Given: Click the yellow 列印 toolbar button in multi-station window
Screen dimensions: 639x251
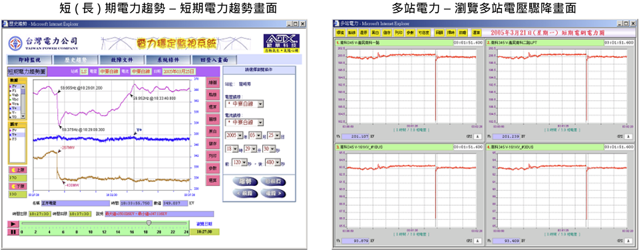Looking at the screenshot, I should [399, 32].
